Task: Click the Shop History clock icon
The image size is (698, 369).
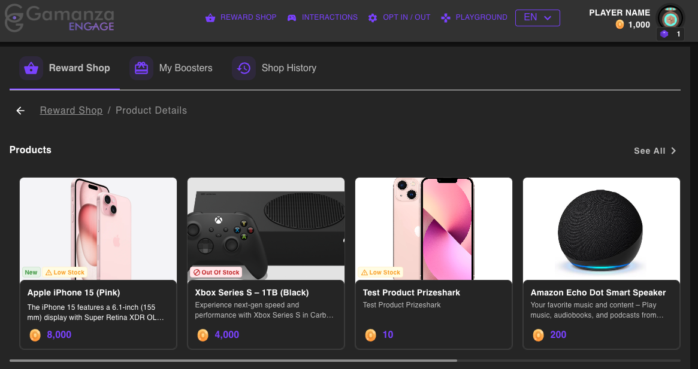Action: pyautogui.click(x=243, y=68)
